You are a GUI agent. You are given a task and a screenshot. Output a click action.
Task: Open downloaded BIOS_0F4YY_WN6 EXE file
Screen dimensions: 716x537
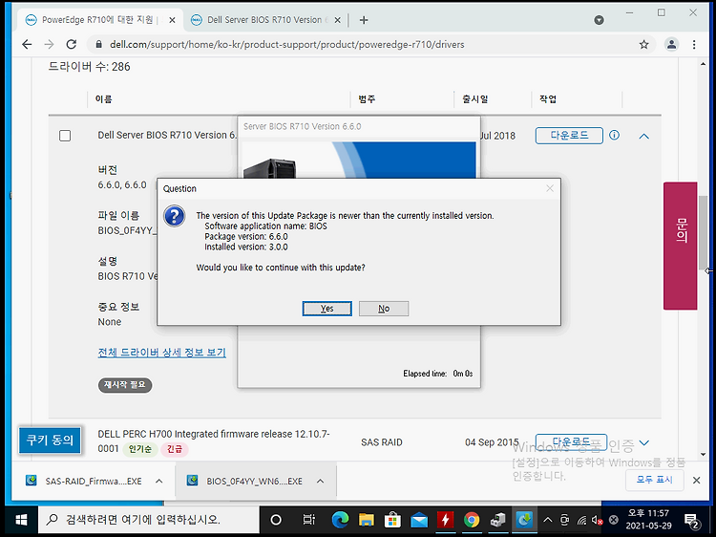[245, 481]
